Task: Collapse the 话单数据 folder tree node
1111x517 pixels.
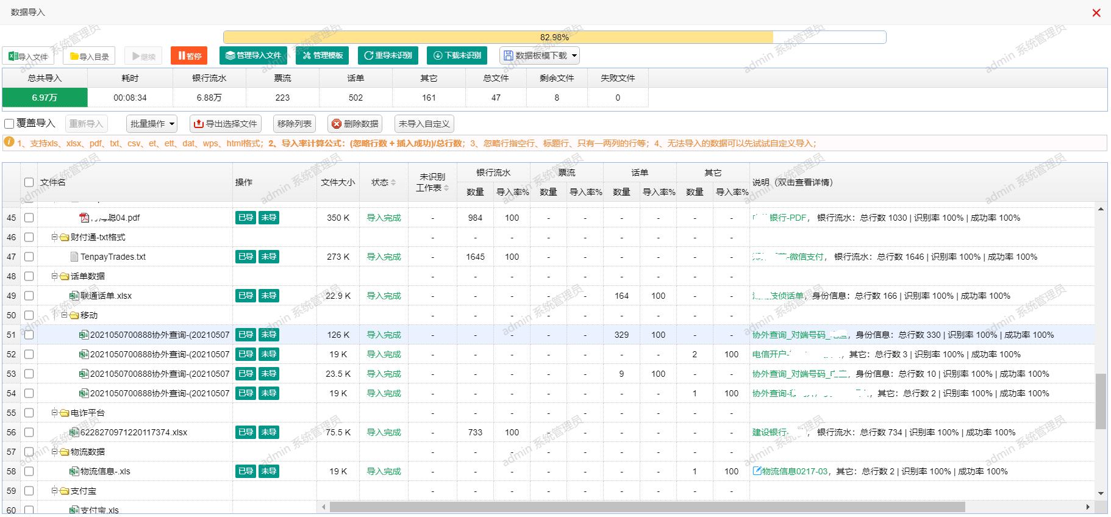Action: click(55, 276)
